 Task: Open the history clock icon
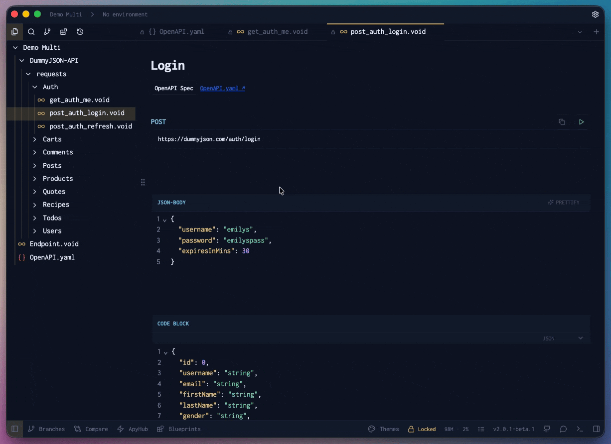[x=80, y=32]
